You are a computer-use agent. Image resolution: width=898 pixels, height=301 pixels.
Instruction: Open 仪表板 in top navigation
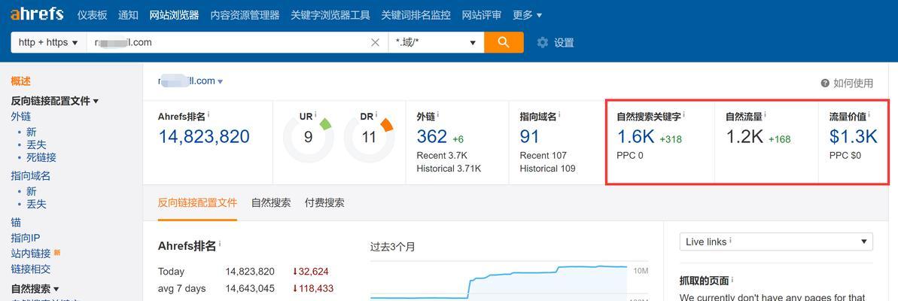pos(92,16)
